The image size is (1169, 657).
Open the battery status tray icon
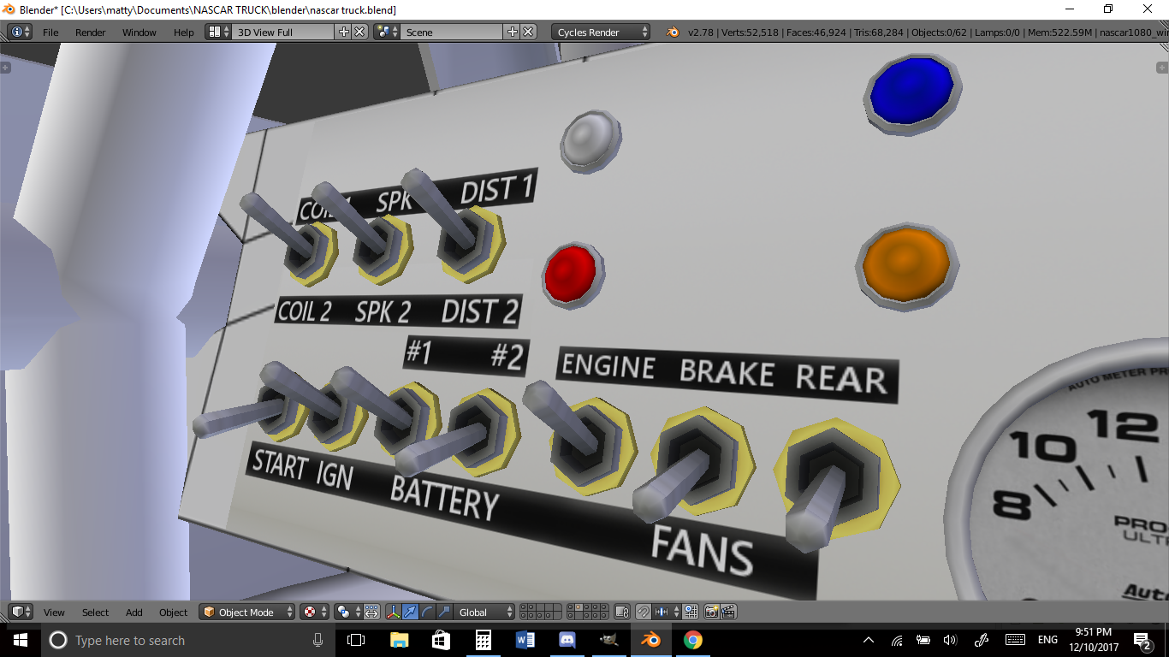(923, 640)
